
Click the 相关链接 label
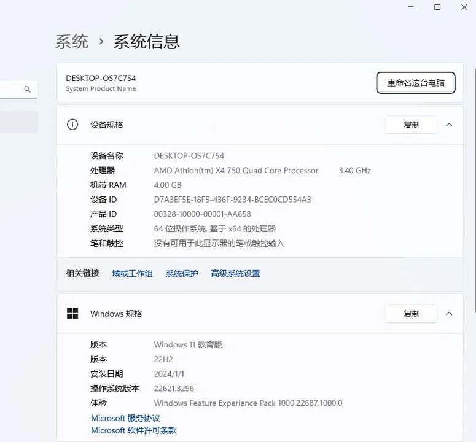[x=82, y=273]
